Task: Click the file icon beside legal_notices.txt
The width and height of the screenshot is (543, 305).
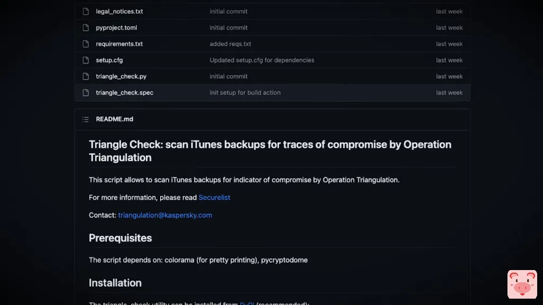Action: tap(85, 12)
